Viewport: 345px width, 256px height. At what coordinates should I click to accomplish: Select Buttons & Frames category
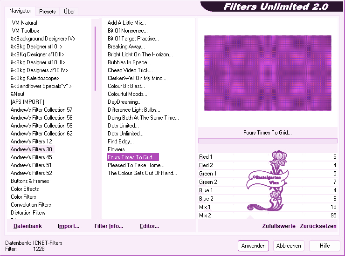[x=30, y=181]
